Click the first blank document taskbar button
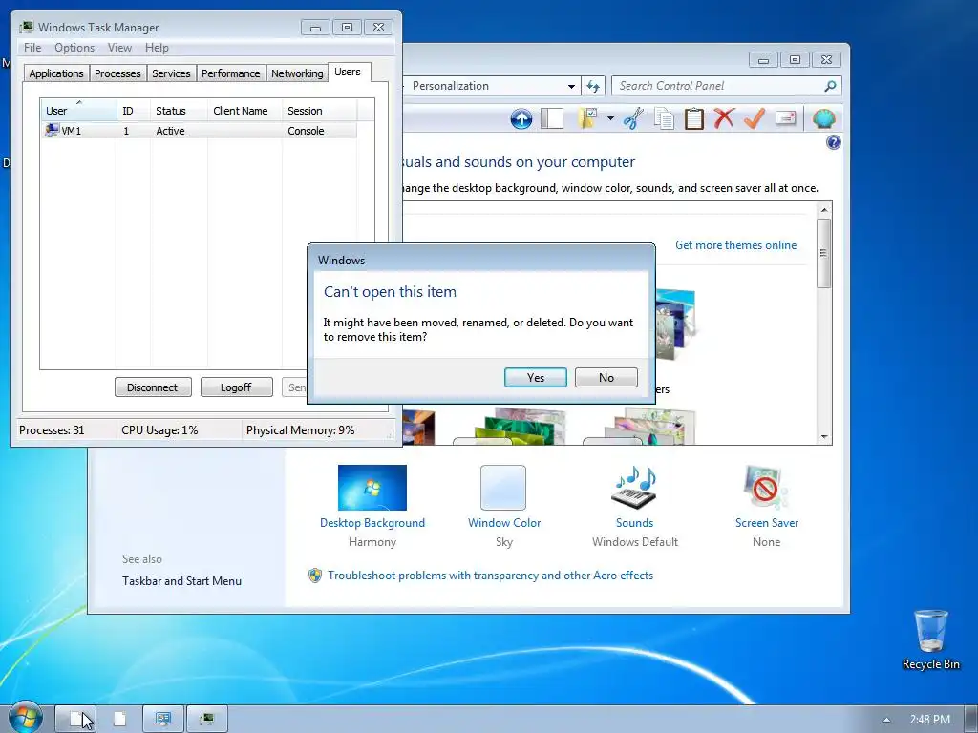 [x=75, y=719]
